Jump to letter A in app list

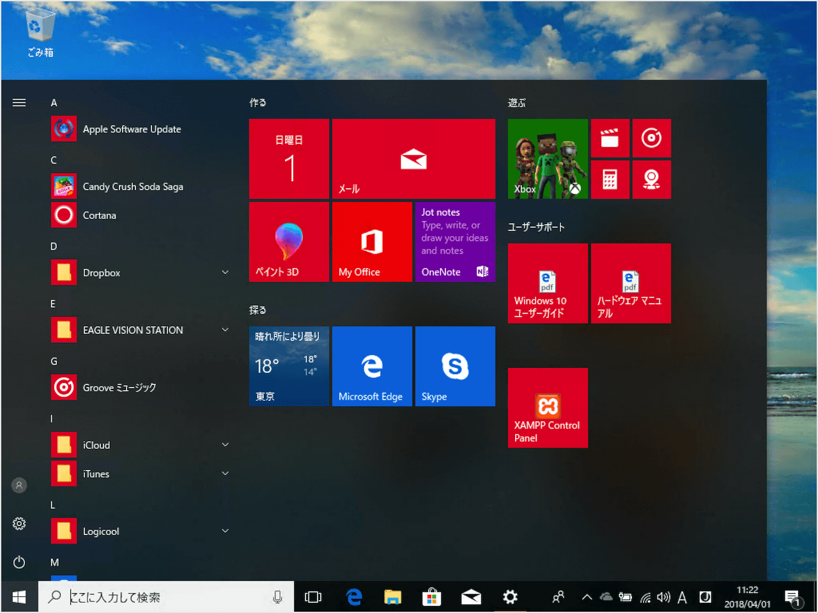(x=54, y=103)
